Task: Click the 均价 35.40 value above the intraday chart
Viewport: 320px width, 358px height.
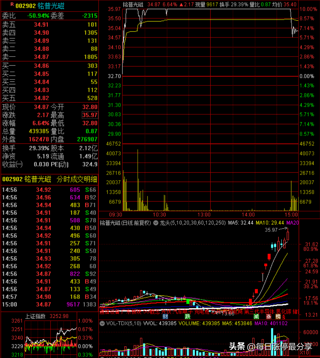Action: (284, 5)
